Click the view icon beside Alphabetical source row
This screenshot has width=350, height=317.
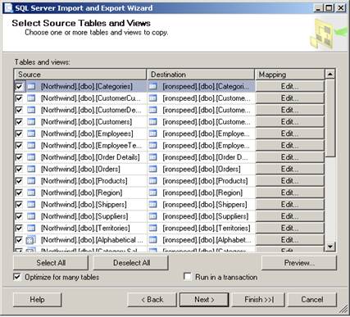[30, 240]
